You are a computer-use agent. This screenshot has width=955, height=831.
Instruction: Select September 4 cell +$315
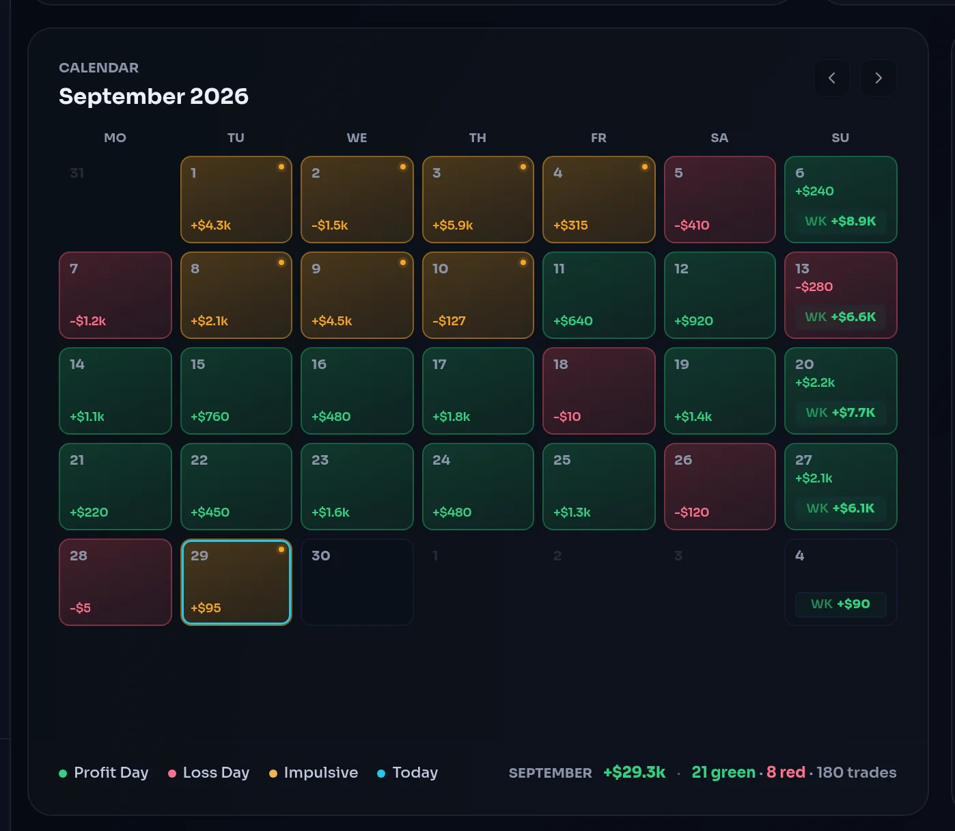(x=599, y=200)
